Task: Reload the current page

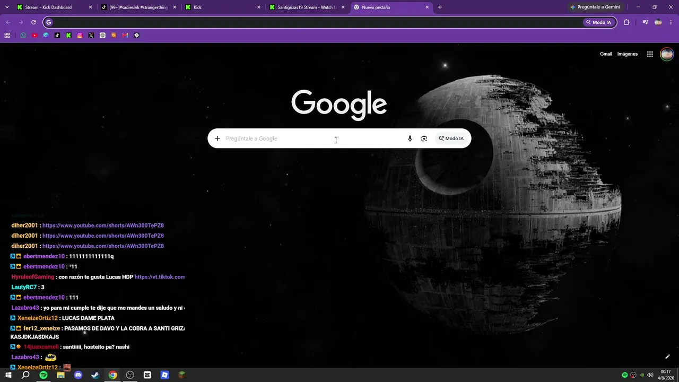Action: (33, 22)
